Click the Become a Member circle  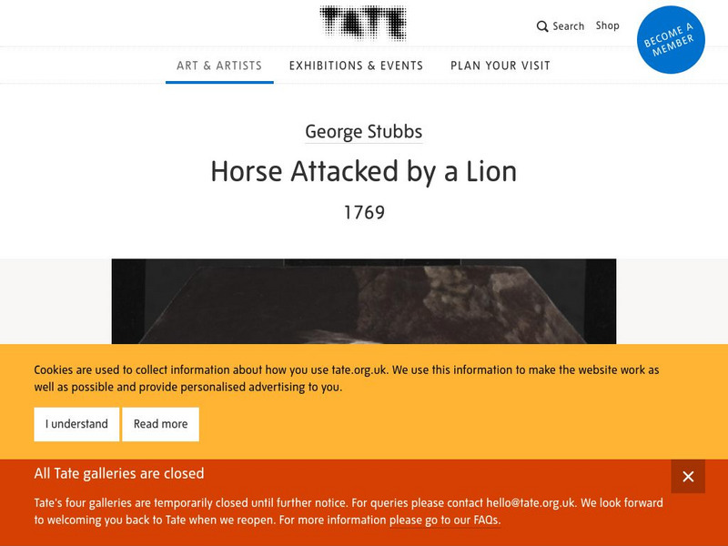click(x=671, y=39)
